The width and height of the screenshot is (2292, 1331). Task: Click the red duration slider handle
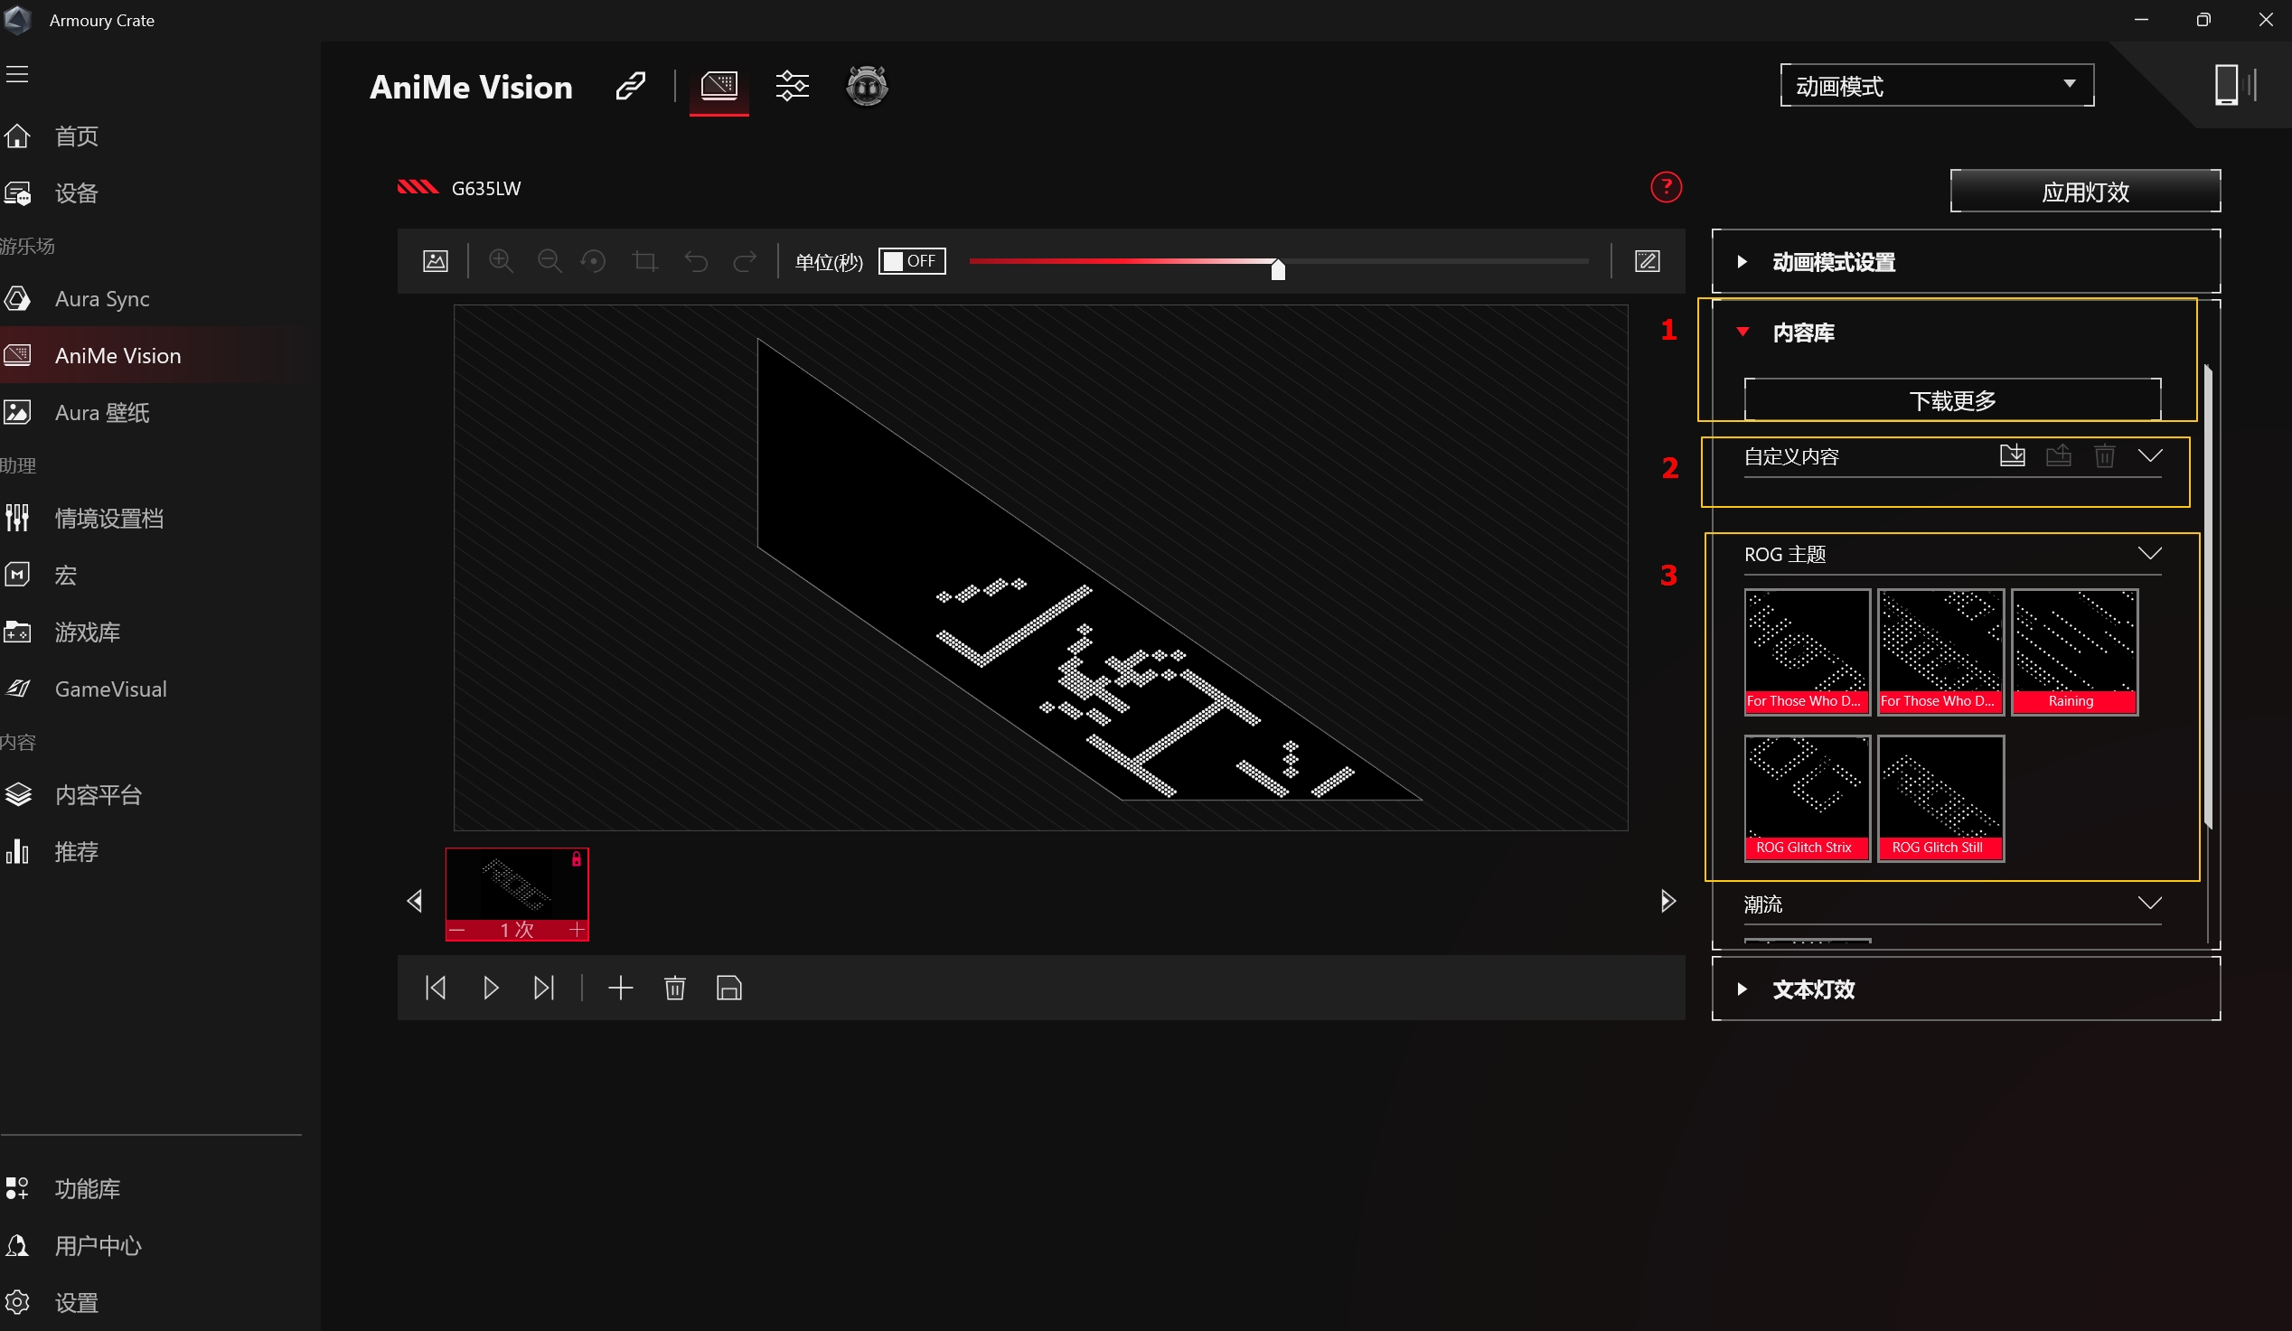[x=1278, y=269]
